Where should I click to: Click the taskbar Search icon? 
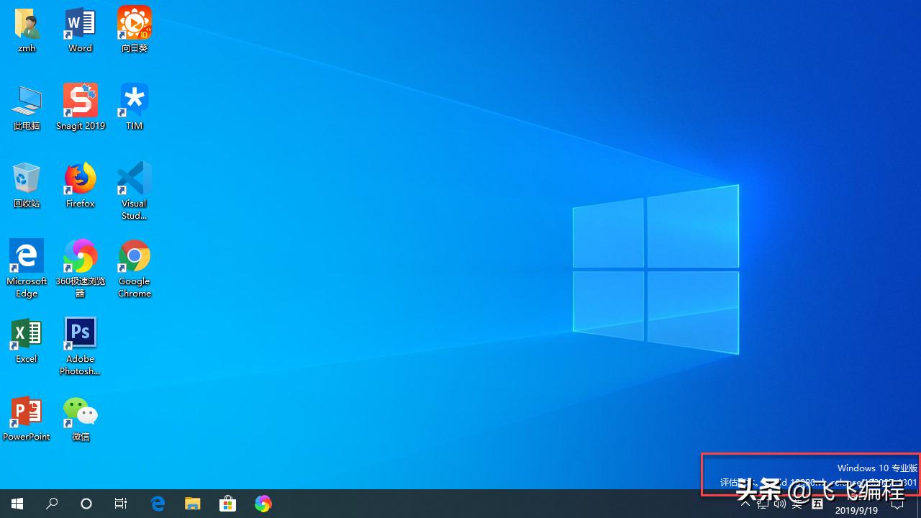coord(51,504)
